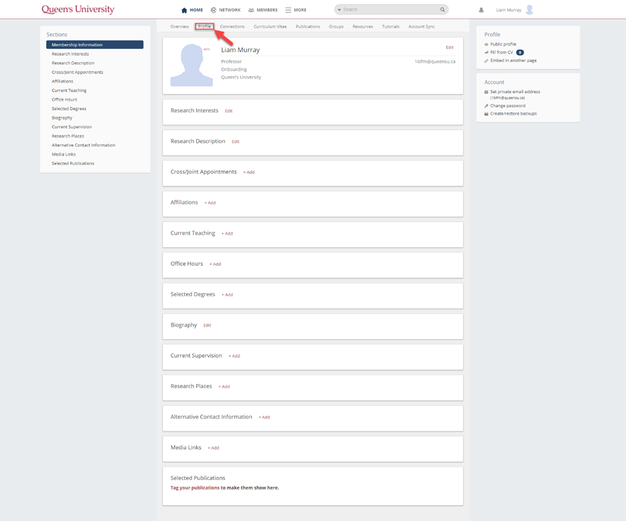Add a Cross/Joint Appointment

[x=249, y=172]
